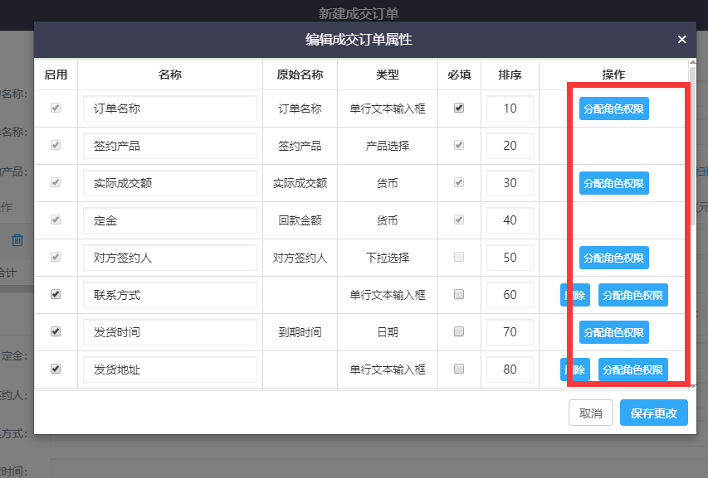Edit the 发货时间 name field
The width and height of the screenshot is (708, 478).
pyautogui.click(x=170, y=332)
